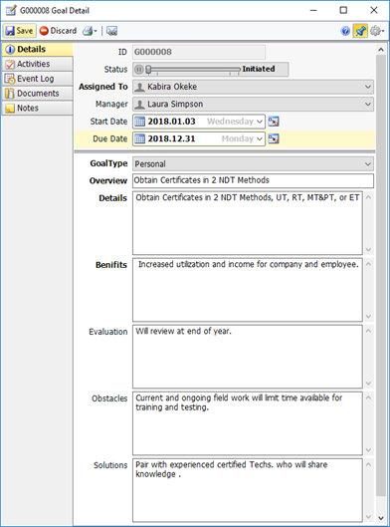Click the ID field G000008

(x=199, y=52)
